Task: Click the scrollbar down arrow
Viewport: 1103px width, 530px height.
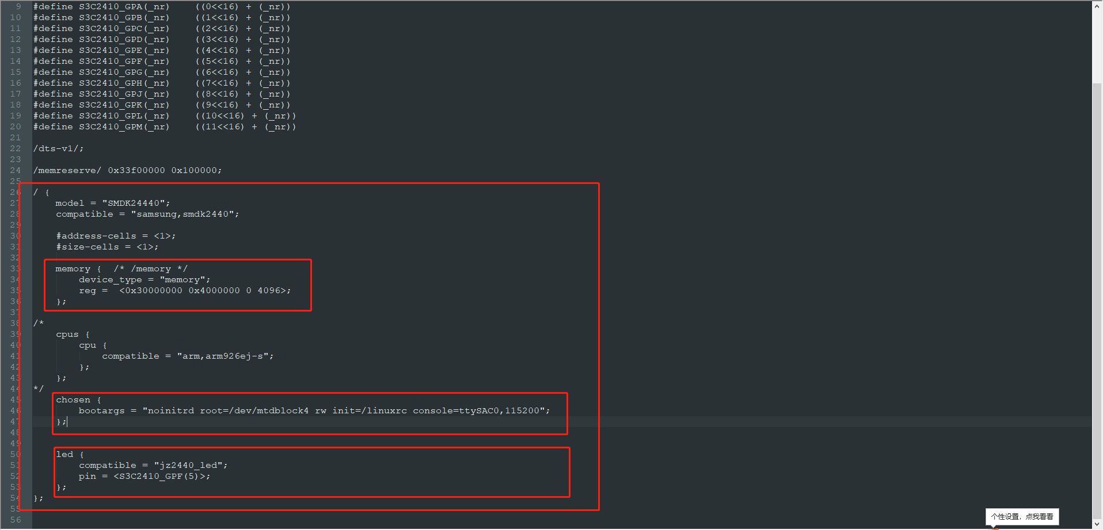Action: (1097, 524)
